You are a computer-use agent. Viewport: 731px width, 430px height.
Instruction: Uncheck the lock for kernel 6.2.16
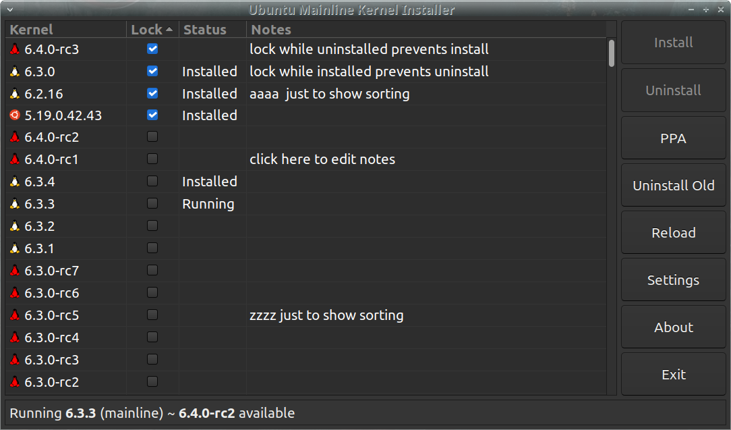coord(152,93)
